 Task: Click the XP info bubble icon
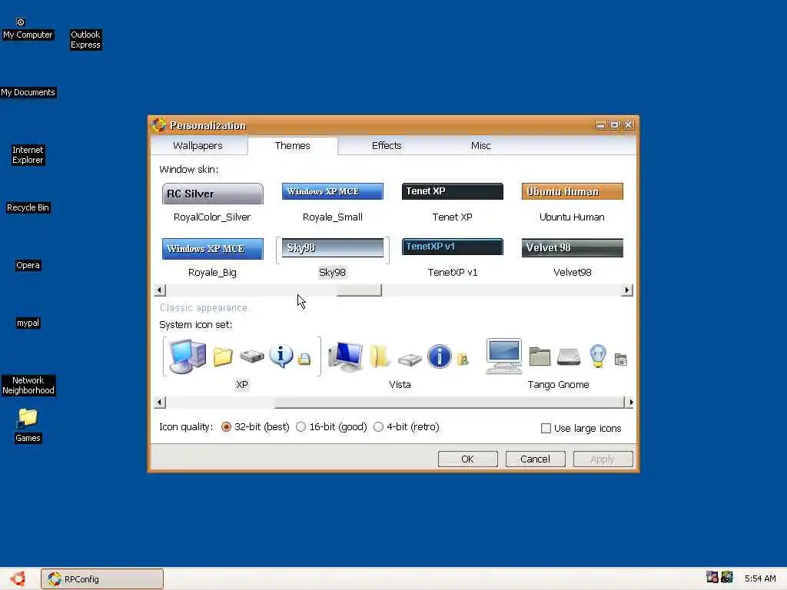point(281,356)
